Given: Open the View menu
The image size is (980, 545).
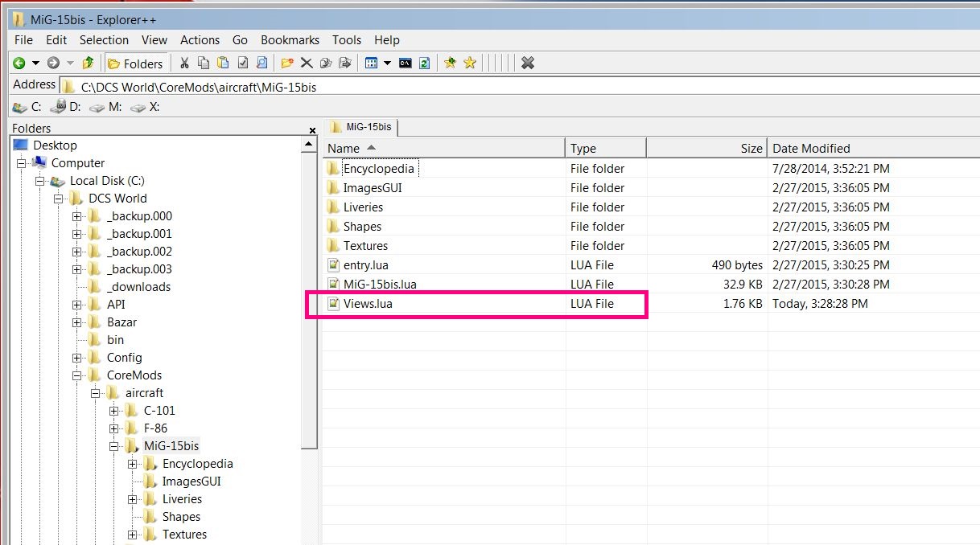Looking at the screenshot, I should coord(154,39).
